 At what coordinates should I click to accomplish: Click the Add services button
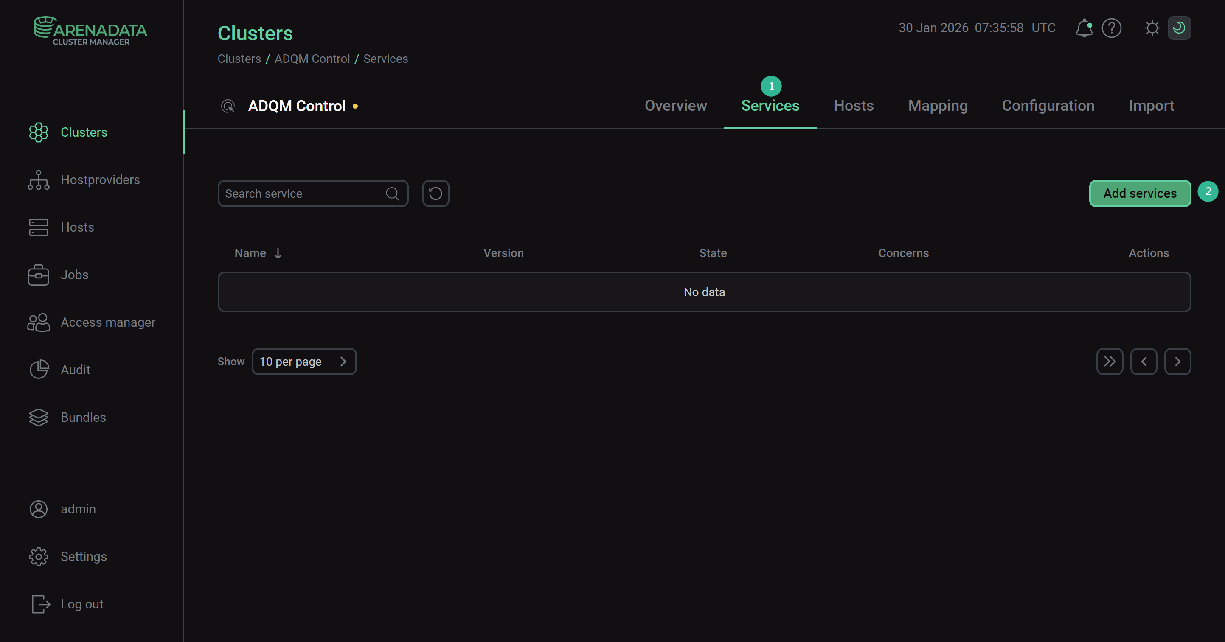click(1140, 193)
